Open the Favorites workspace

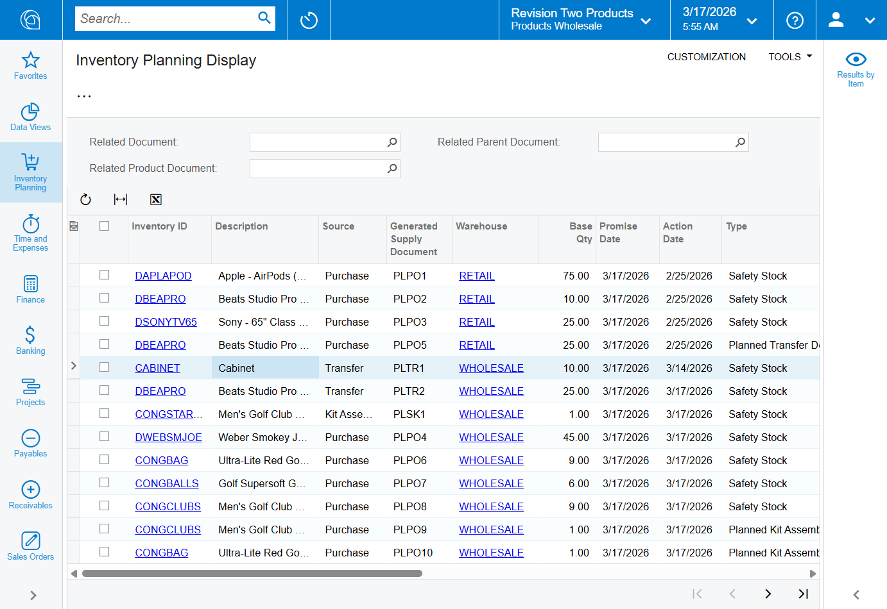31,65
